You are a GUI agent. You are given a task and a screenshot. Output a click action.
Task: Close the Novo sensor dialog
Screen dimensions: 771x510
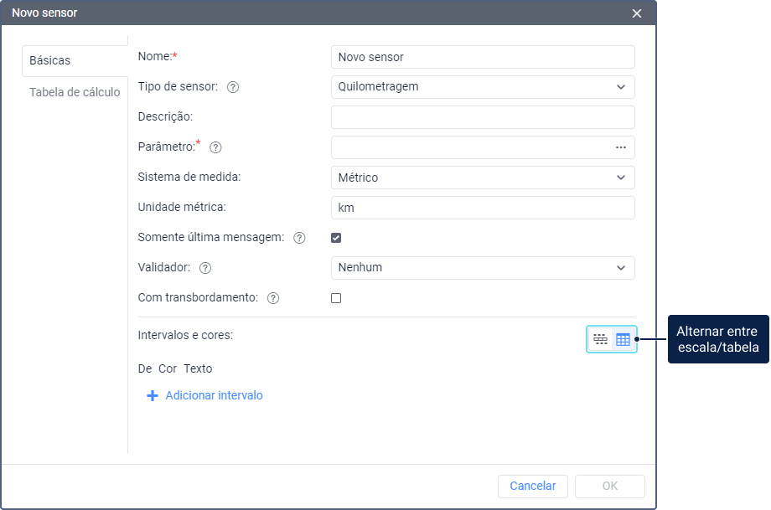click(637, 13)
